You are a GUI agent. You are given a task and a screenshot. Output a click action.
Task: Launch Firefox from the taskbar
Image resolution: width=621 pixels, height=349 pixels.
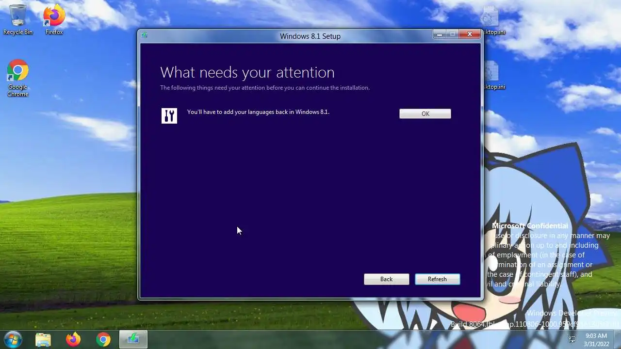[x=73, y=339]
